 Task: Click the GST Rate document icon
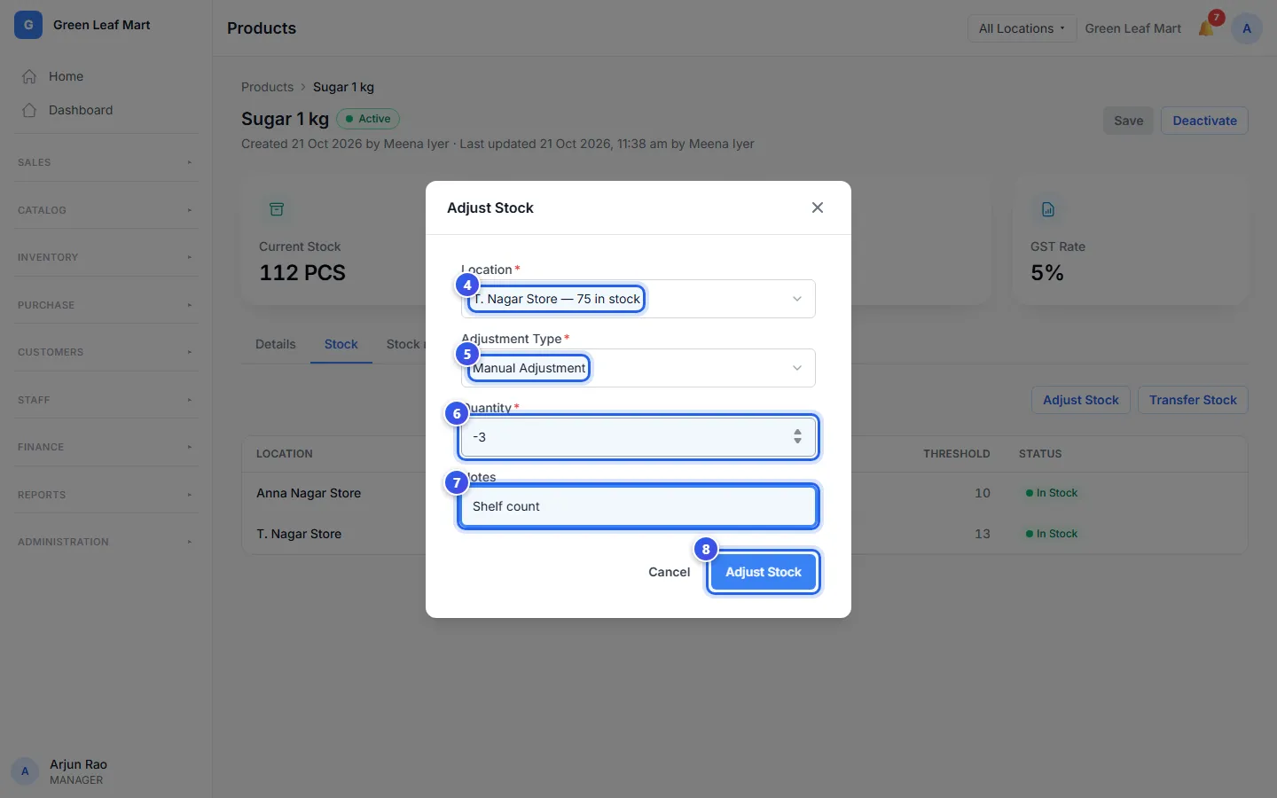(x=1048, y=209)
